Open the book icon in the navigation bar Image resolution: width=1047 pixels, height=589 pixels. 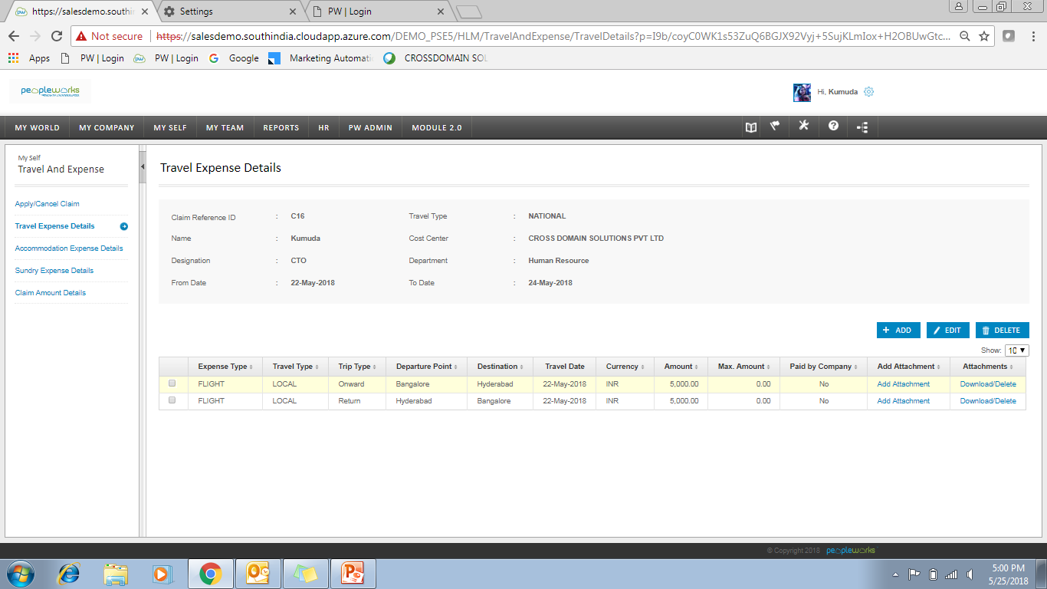(751, 127)
